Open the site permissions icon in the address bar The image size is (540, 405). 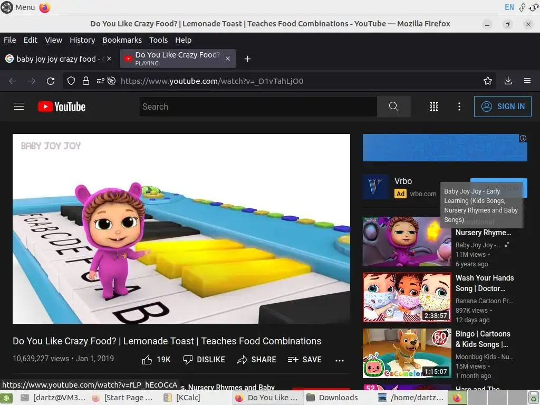[x=101, y=81]
